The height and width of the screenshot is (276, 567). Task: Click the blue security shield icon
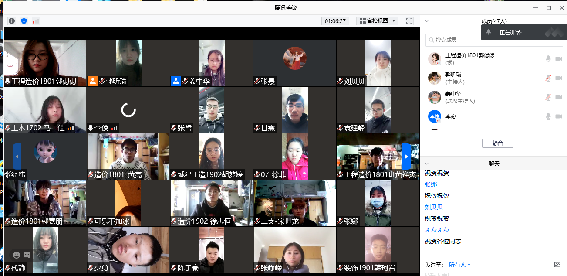(x=24, y=21)
